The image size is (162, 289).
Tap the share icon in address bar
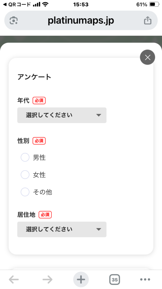click(148, 20)
